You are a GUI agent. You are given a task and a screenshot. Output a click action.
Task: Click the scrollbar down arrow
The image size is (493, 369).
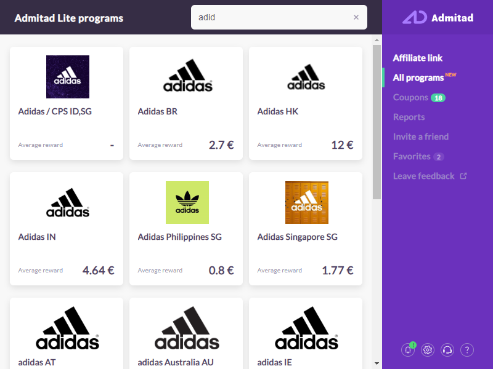[377, 363]
